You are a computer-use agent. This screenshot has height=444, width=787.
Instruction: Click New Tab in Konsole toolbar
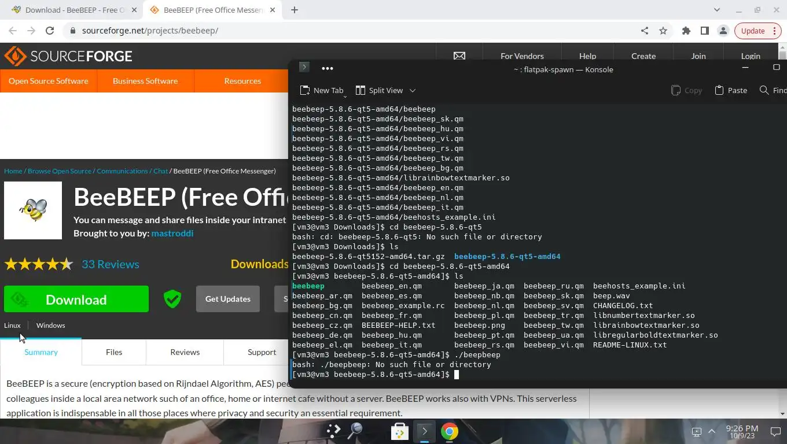point(322,90)
